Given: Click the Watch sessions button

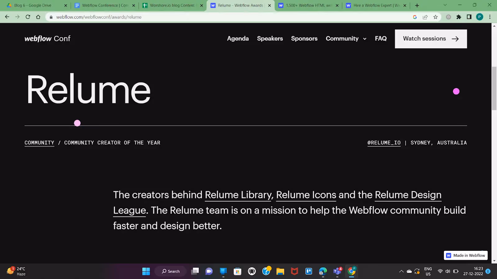Looking at the screenshot, I should click(431, 39).
